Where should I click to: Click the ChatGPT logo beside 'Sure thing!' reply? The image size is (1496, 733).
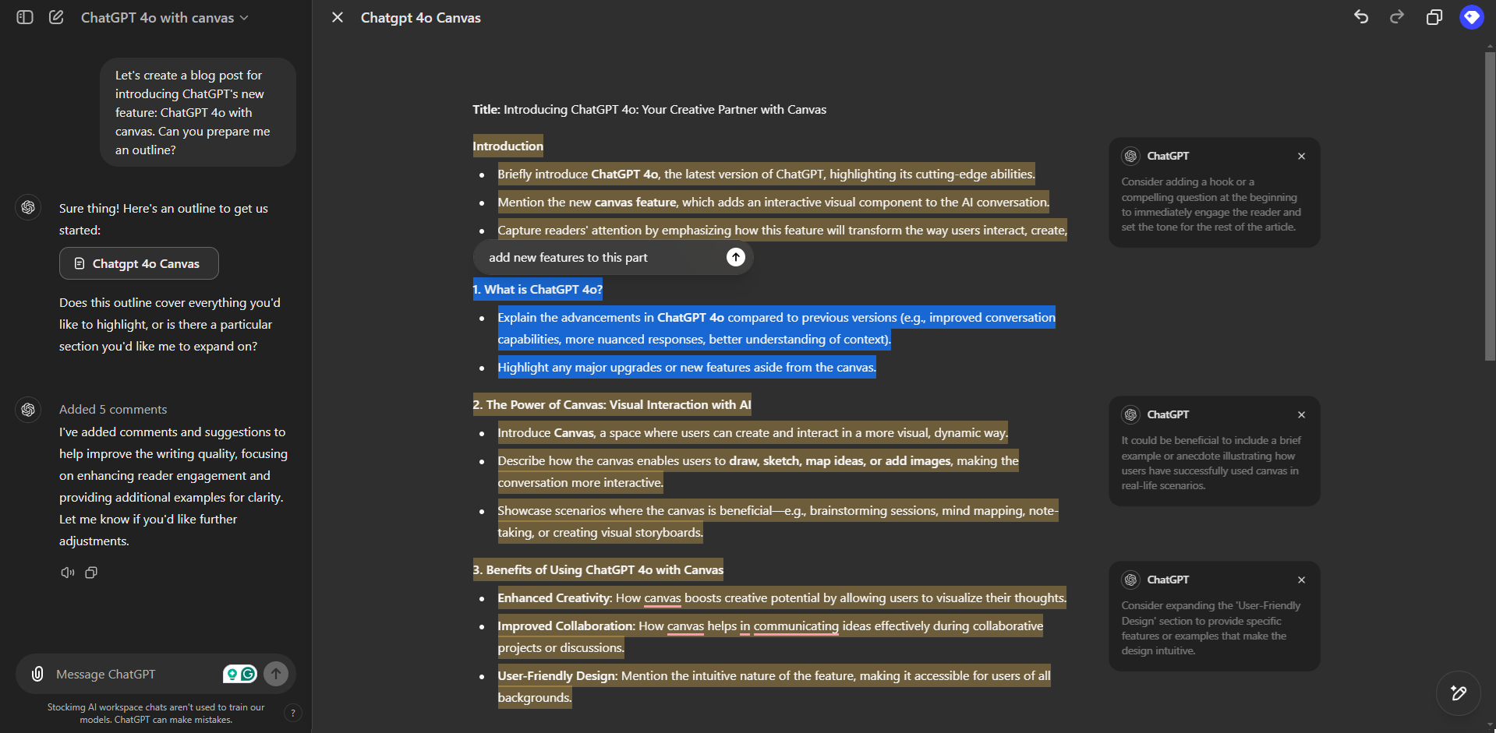coord(28,207)
